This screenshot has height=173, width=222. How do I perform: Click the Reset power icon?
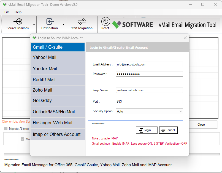pyautogui.click(x=105, y=21)
